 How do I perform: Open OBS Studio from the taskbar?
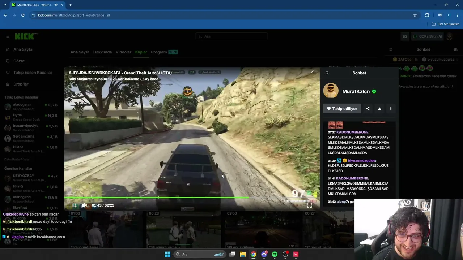tap(285, 254)
